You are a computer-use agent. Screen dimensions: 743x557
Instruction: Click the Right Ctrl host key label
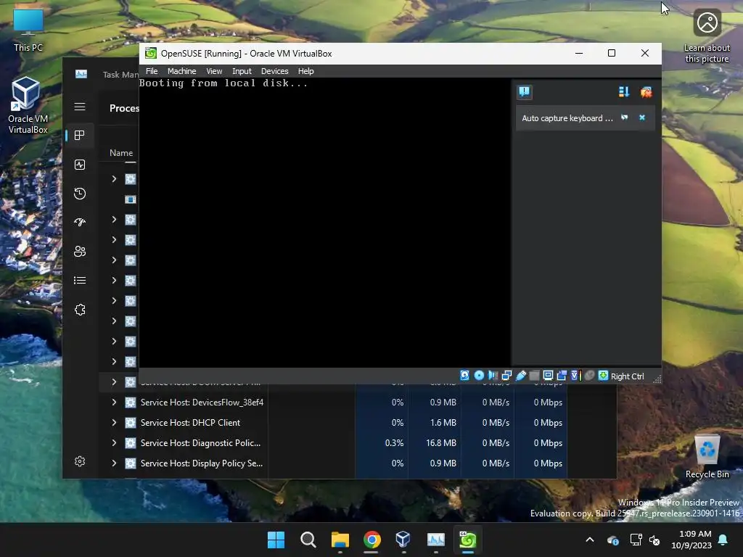point(627,376)
